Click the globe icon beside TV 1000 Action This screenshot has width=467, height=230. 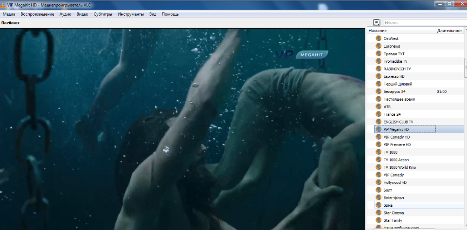378,159
